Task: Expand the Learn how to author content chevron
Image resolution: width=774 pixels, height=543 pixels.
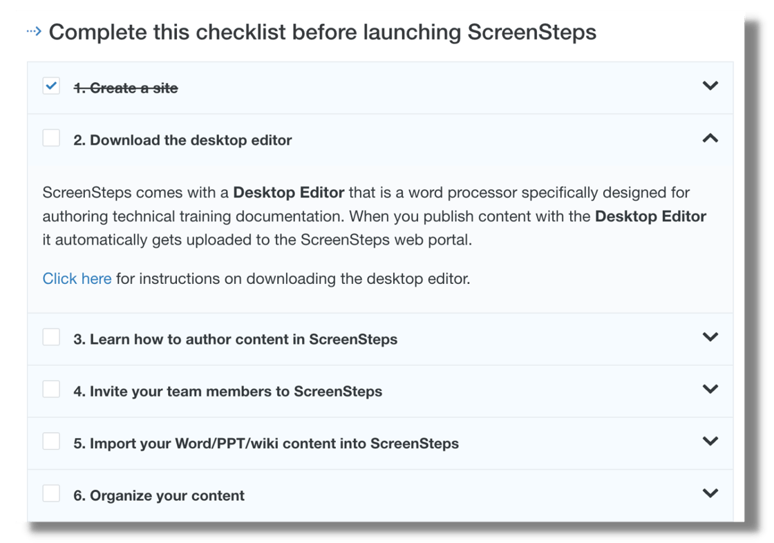Action: coord(710,337)
